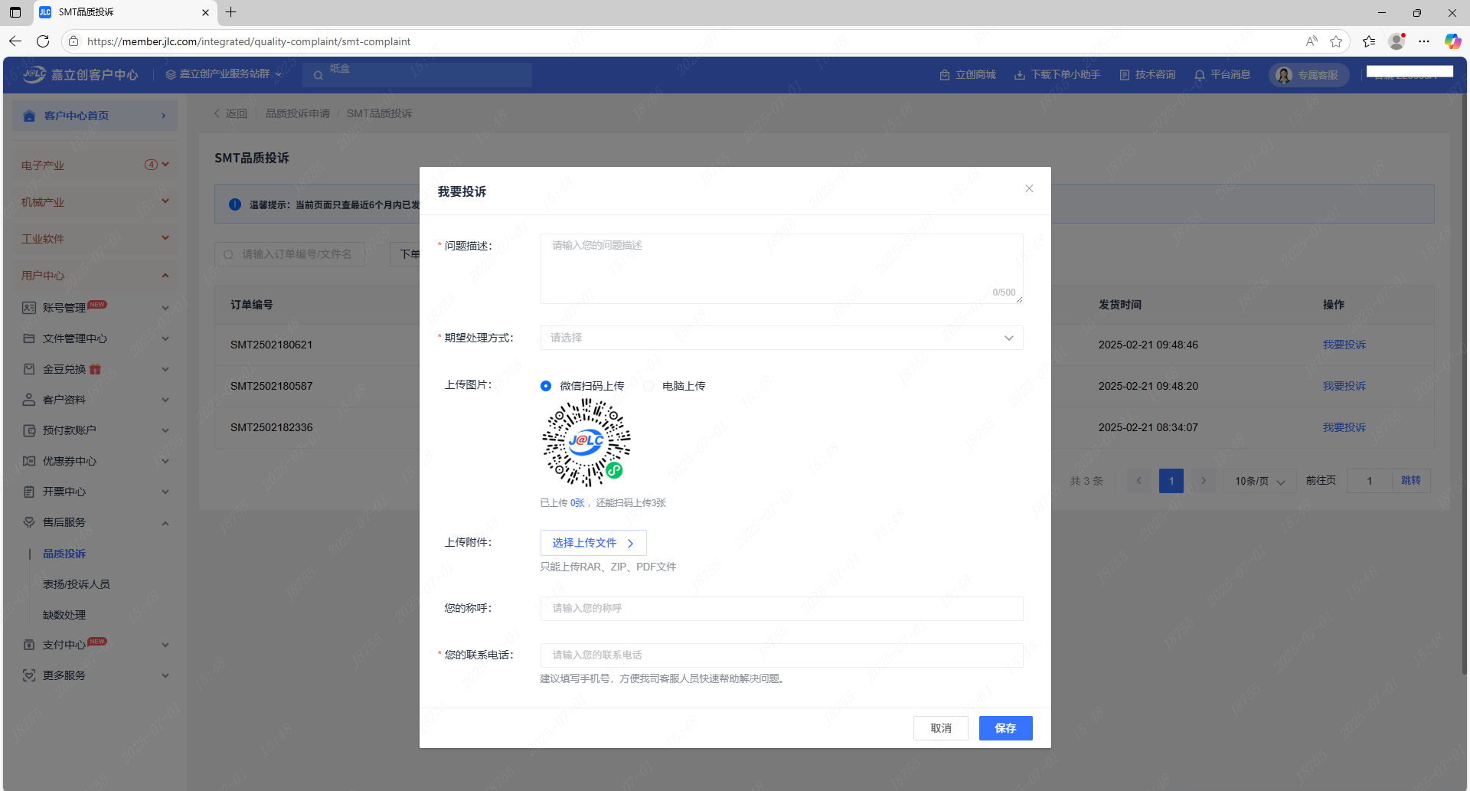Expand 客户资料 in sidebar
Viewport: 1470px width, 791px height.
[95, 400]
